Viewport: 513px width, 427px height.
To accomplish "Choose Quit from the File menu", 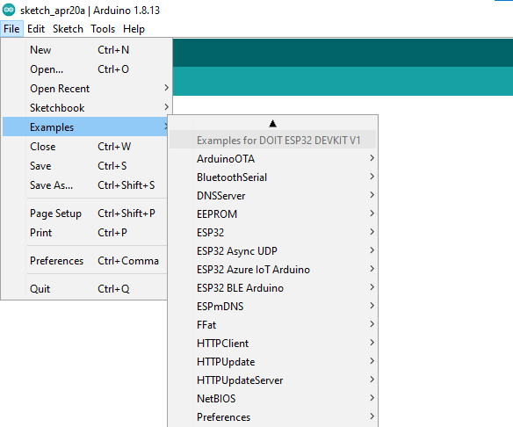I will pyautogui.click(x=85, y=288).
